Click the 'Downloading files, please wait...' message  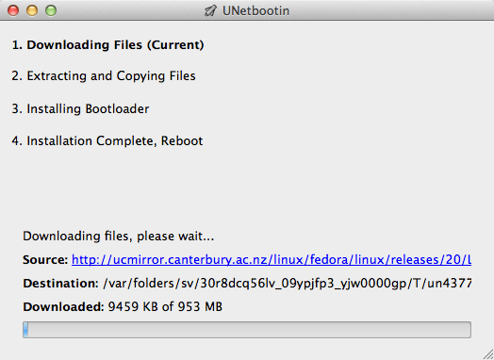click(119, 237)
